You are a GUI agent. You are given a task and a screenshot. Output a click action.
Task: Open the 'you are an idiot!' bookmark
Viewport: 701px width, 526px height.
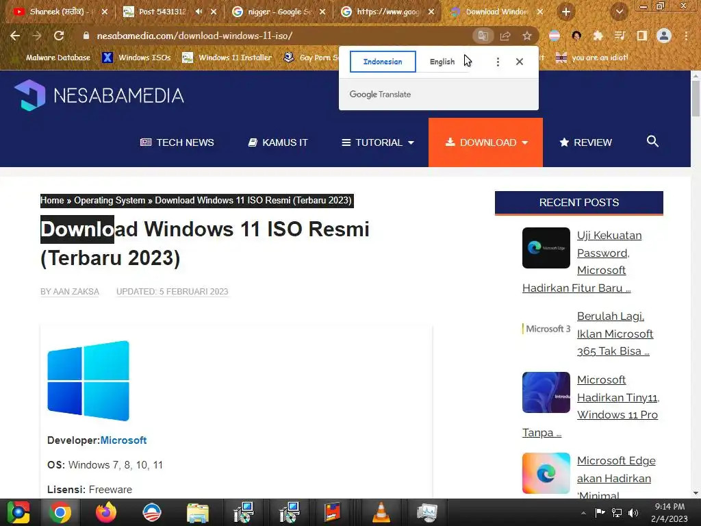tap(592, 58)
